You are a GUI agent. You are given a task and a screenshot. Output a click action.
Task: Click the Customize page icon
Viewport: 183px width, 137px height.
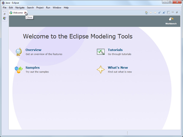(x=168, y=12)
